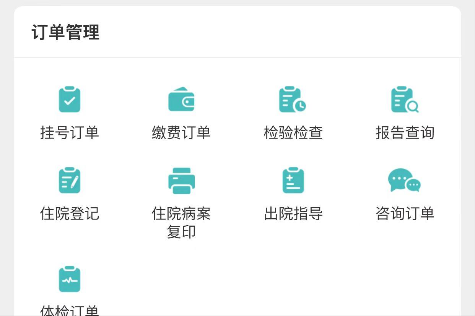This screenshot has height=316, width=475.
Task: Start hospital admission with 住院登记
Action: (x=69, y=214)
